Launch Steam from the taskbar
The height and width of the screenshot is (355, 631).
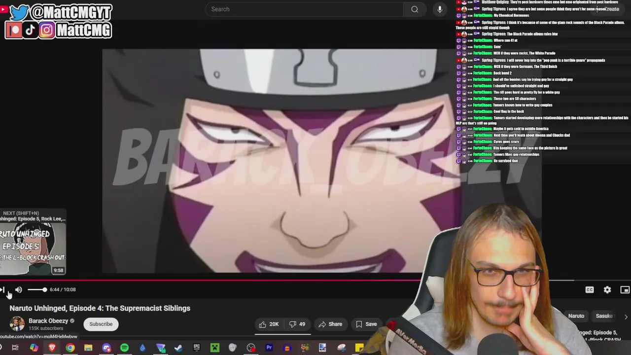pyautogui.click(x=178, y=348)
